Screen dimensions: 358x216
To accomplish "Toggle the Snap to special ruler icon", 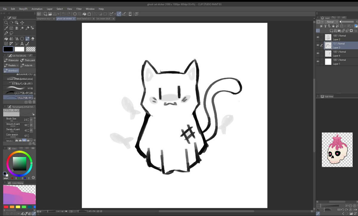I will click(x=119, y=14).
